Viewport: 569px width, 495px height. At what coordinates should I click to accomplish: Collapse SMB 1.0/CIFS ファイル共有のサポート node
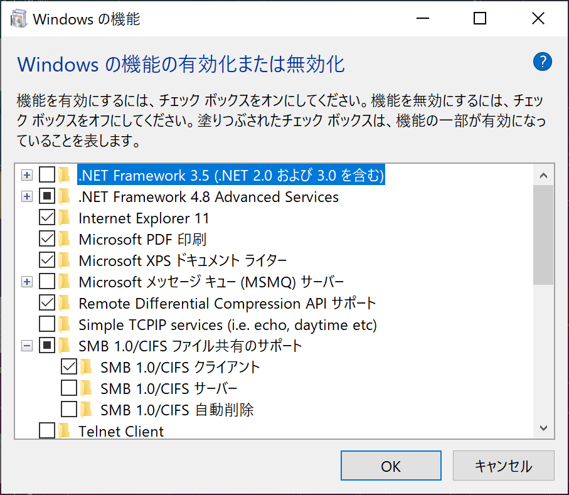coord(27,346)
